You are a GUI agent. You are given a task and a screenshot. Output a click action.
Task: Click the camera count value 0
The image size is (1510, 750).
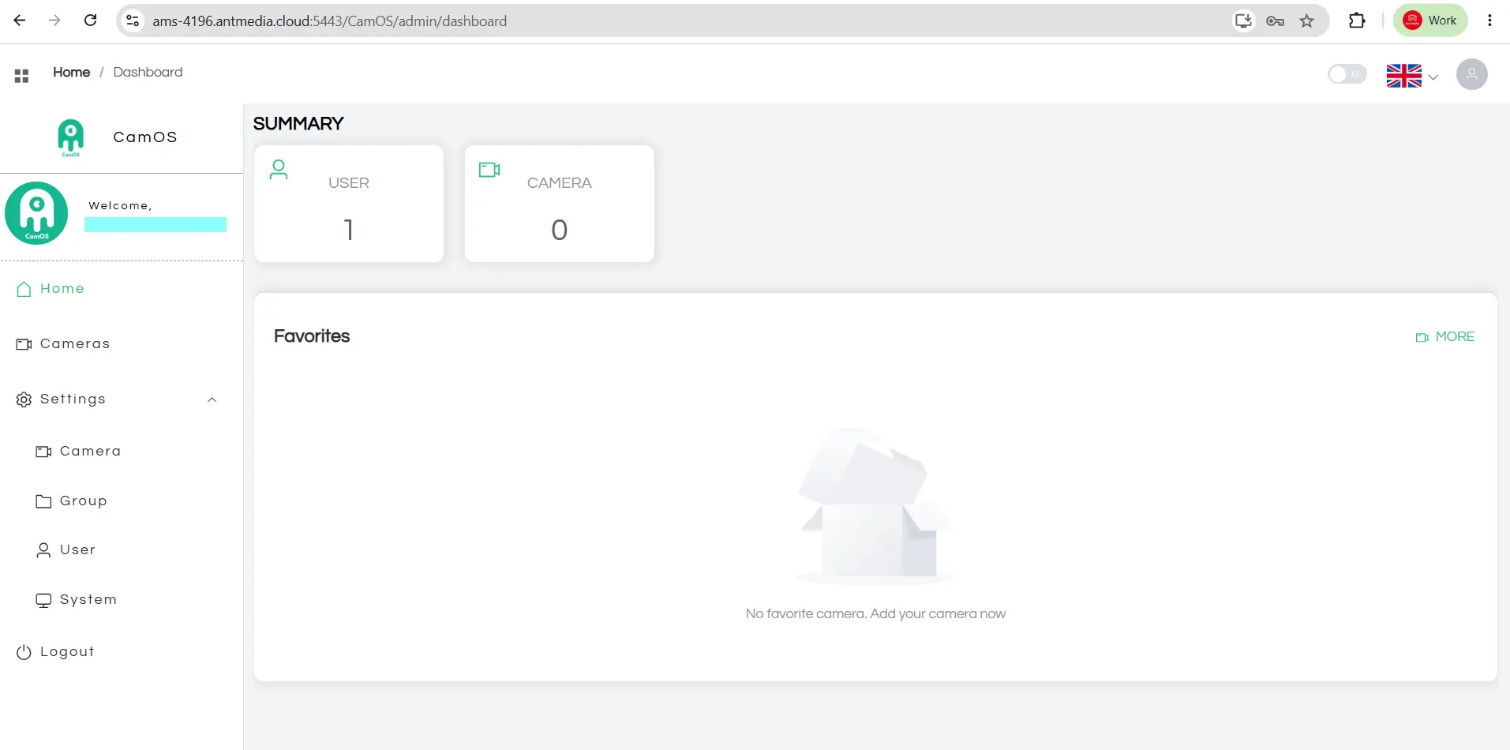559,230
